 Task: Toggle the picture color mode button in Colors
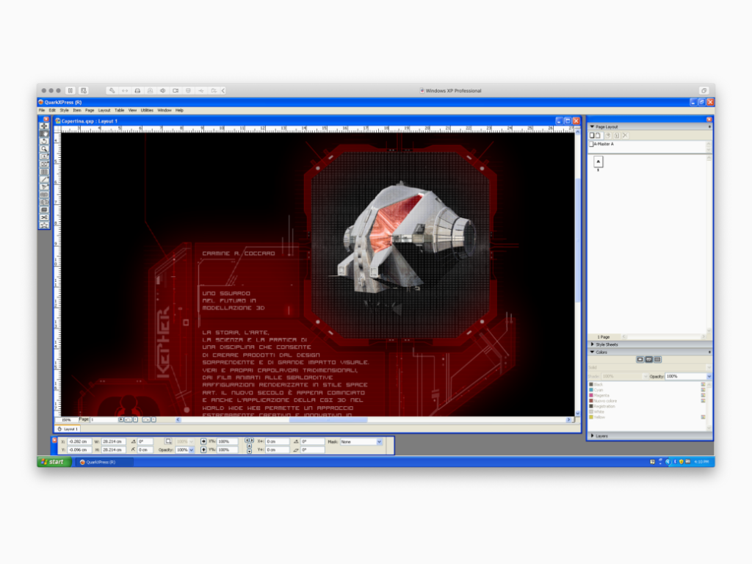(648, 359)
